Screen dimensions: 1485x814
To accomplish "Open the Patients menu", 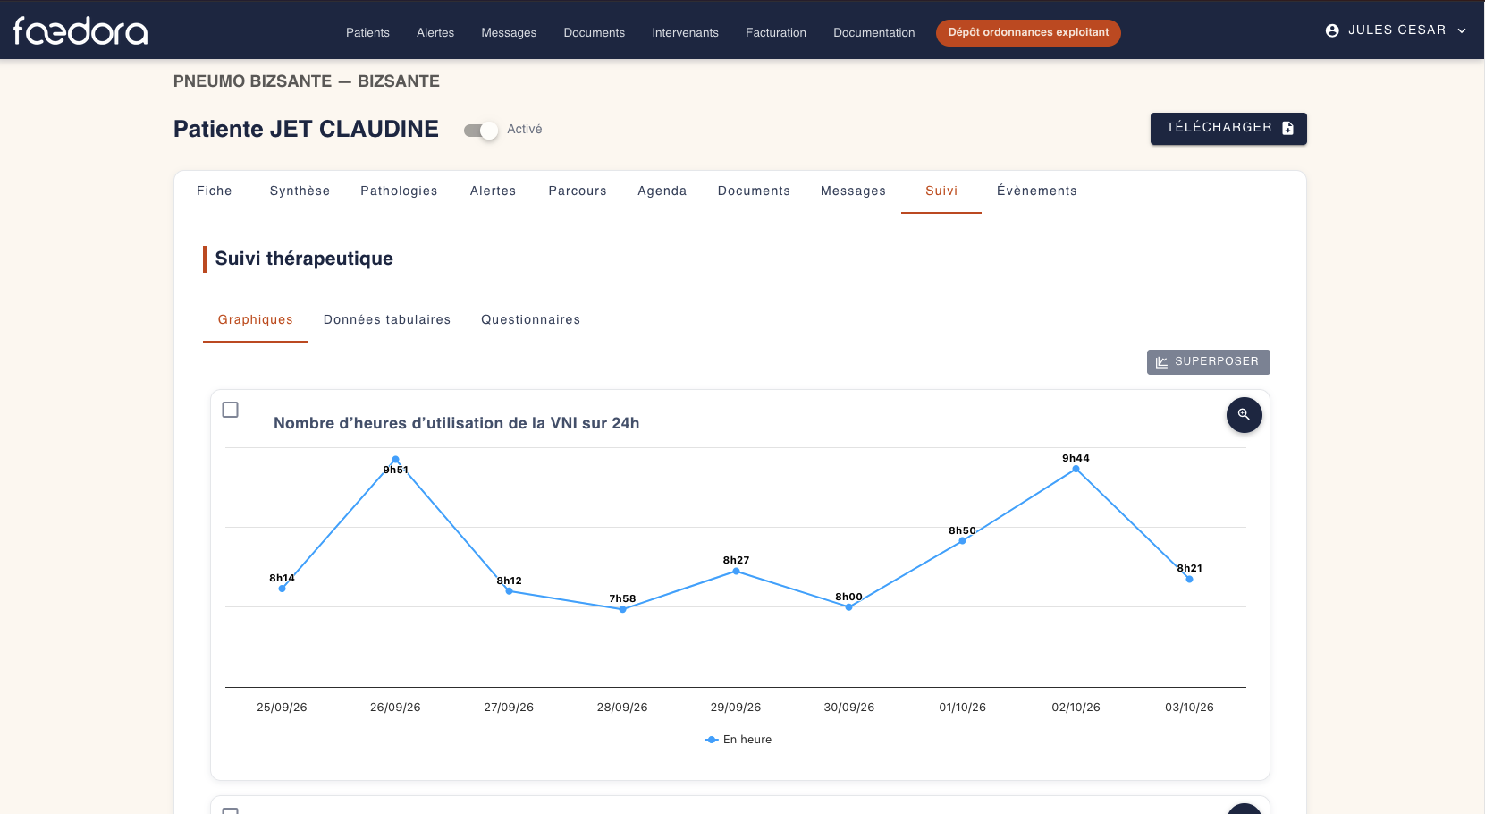I will (x=367, y=32).
